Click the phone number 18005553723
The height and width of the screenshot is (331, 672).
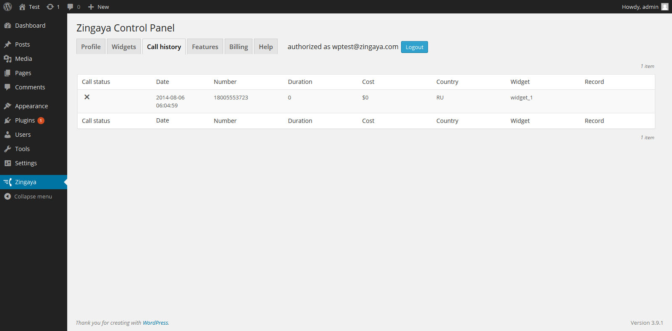pyautogui.click(x=231, y=97)
